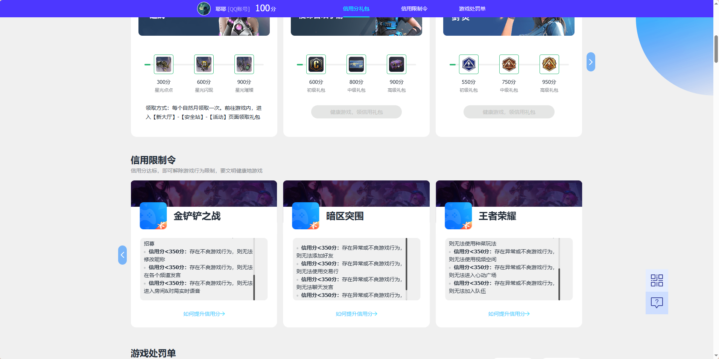Click 如何提升信用分 link under 王者荣耀
This screenshot has height=359, width=719.
coord(509,314)
